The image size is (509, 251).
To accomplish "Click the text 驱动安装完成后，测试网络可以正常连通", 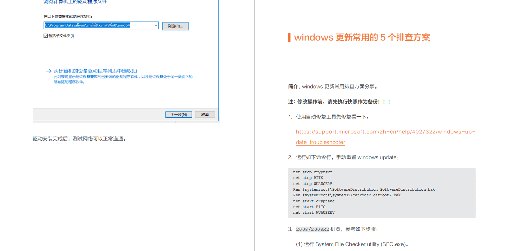I will [80, 138].
